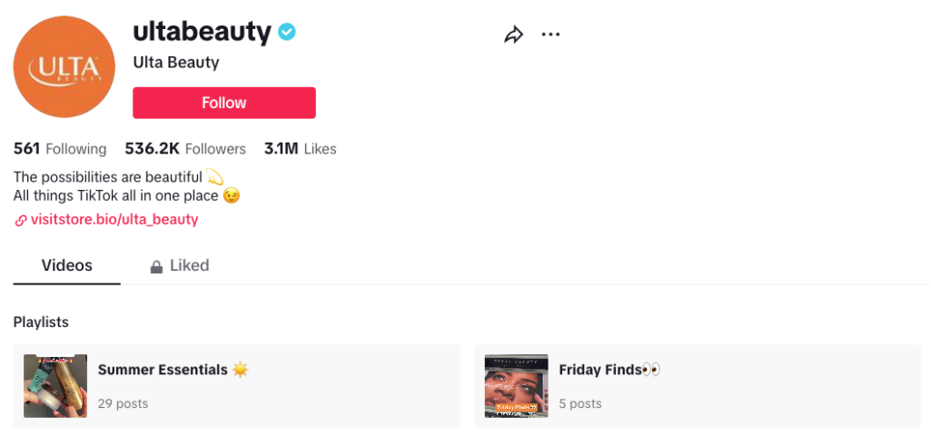Open the Friday Finds playlist thumbnail

(x=516, y=385)
